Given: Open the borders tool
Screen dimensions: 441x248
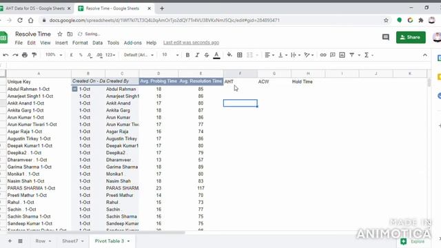Looking at the screenshot, I should click(x=240, y=55).
